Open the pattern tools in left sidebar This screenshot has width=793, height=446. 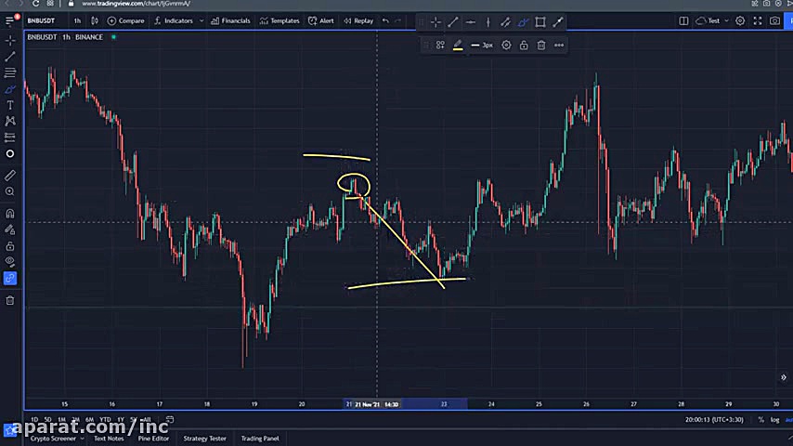point(10,121)
